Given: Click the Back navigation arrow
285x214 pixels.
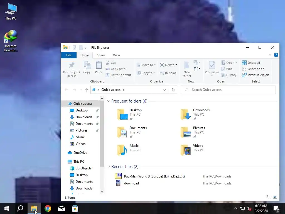Looking at the screenshot, I should (x=66, y=90).
